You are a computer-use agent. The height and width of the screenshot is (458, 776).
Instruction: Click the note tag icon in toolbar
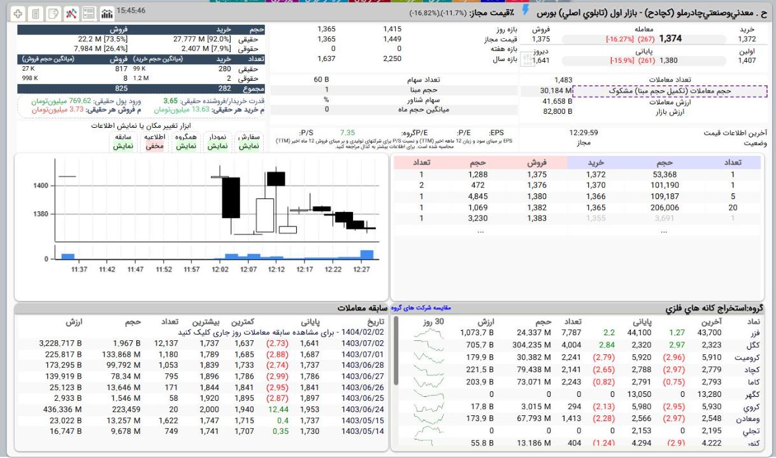coord(54,13)
